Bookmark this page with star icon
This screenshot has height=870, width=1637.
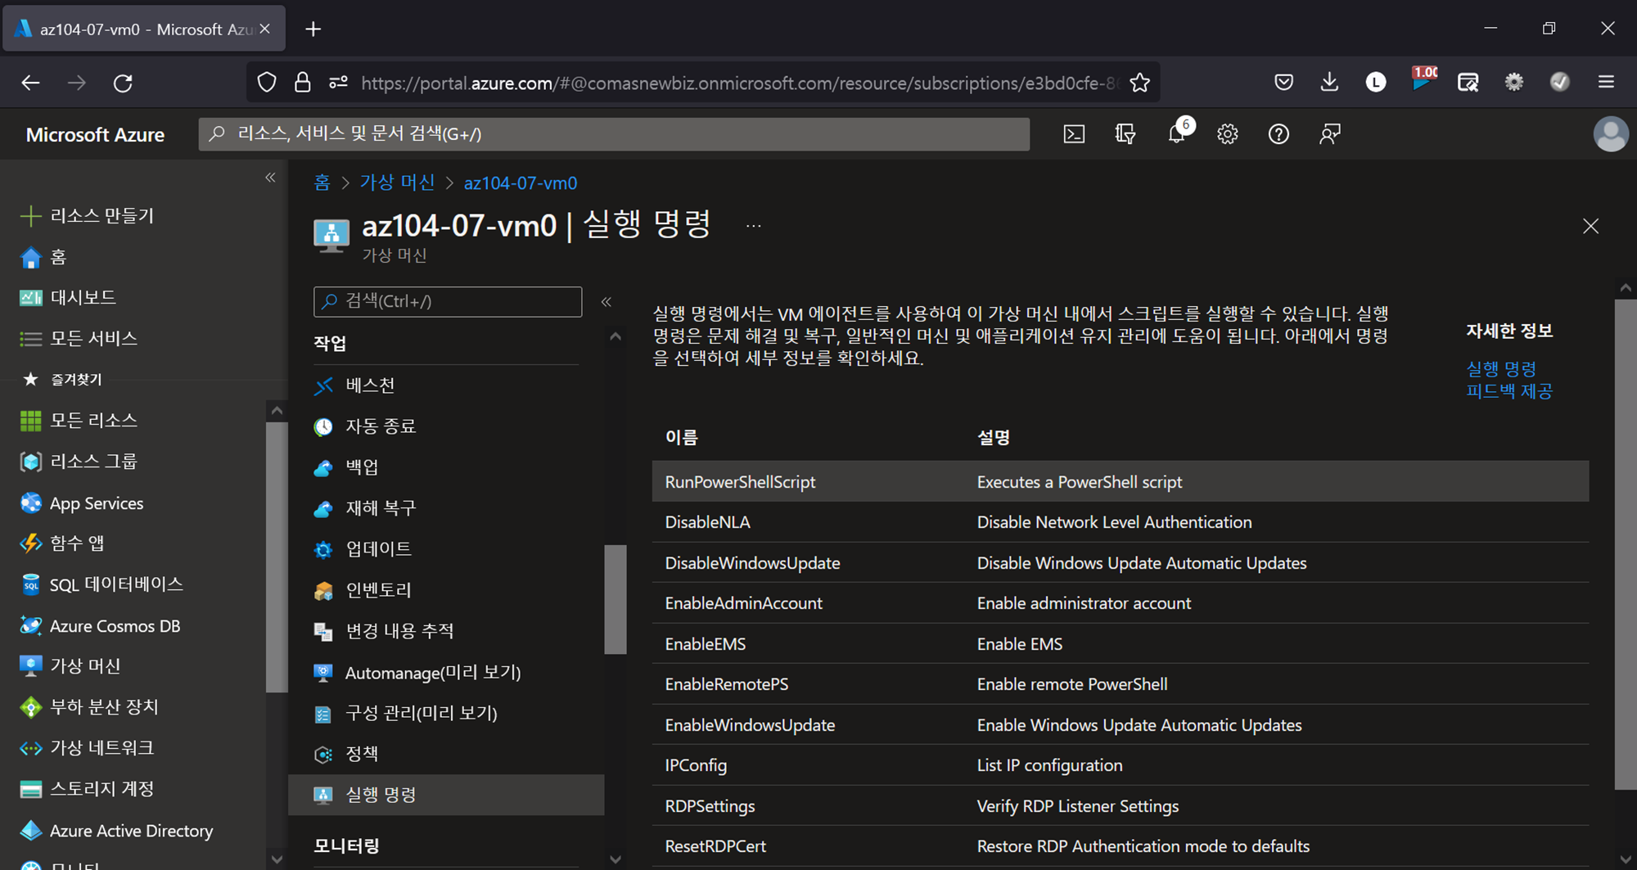(1139, 83)
